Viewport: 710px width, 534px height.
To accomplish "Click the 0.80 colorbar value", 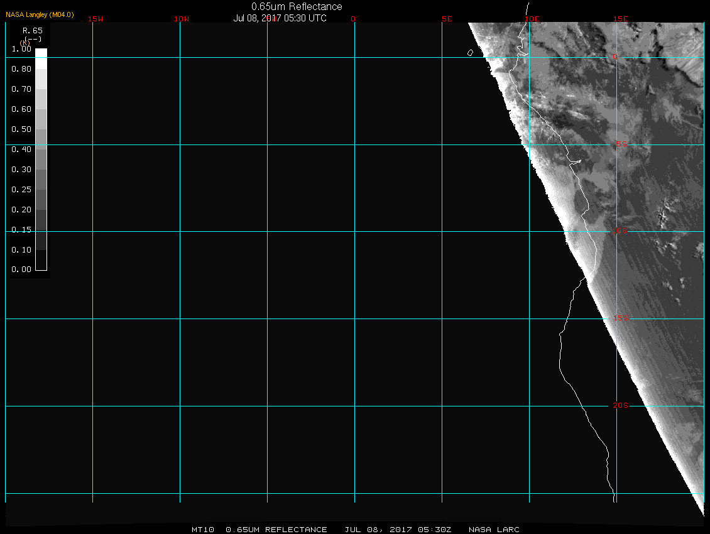I will click(x=21, y=69).
